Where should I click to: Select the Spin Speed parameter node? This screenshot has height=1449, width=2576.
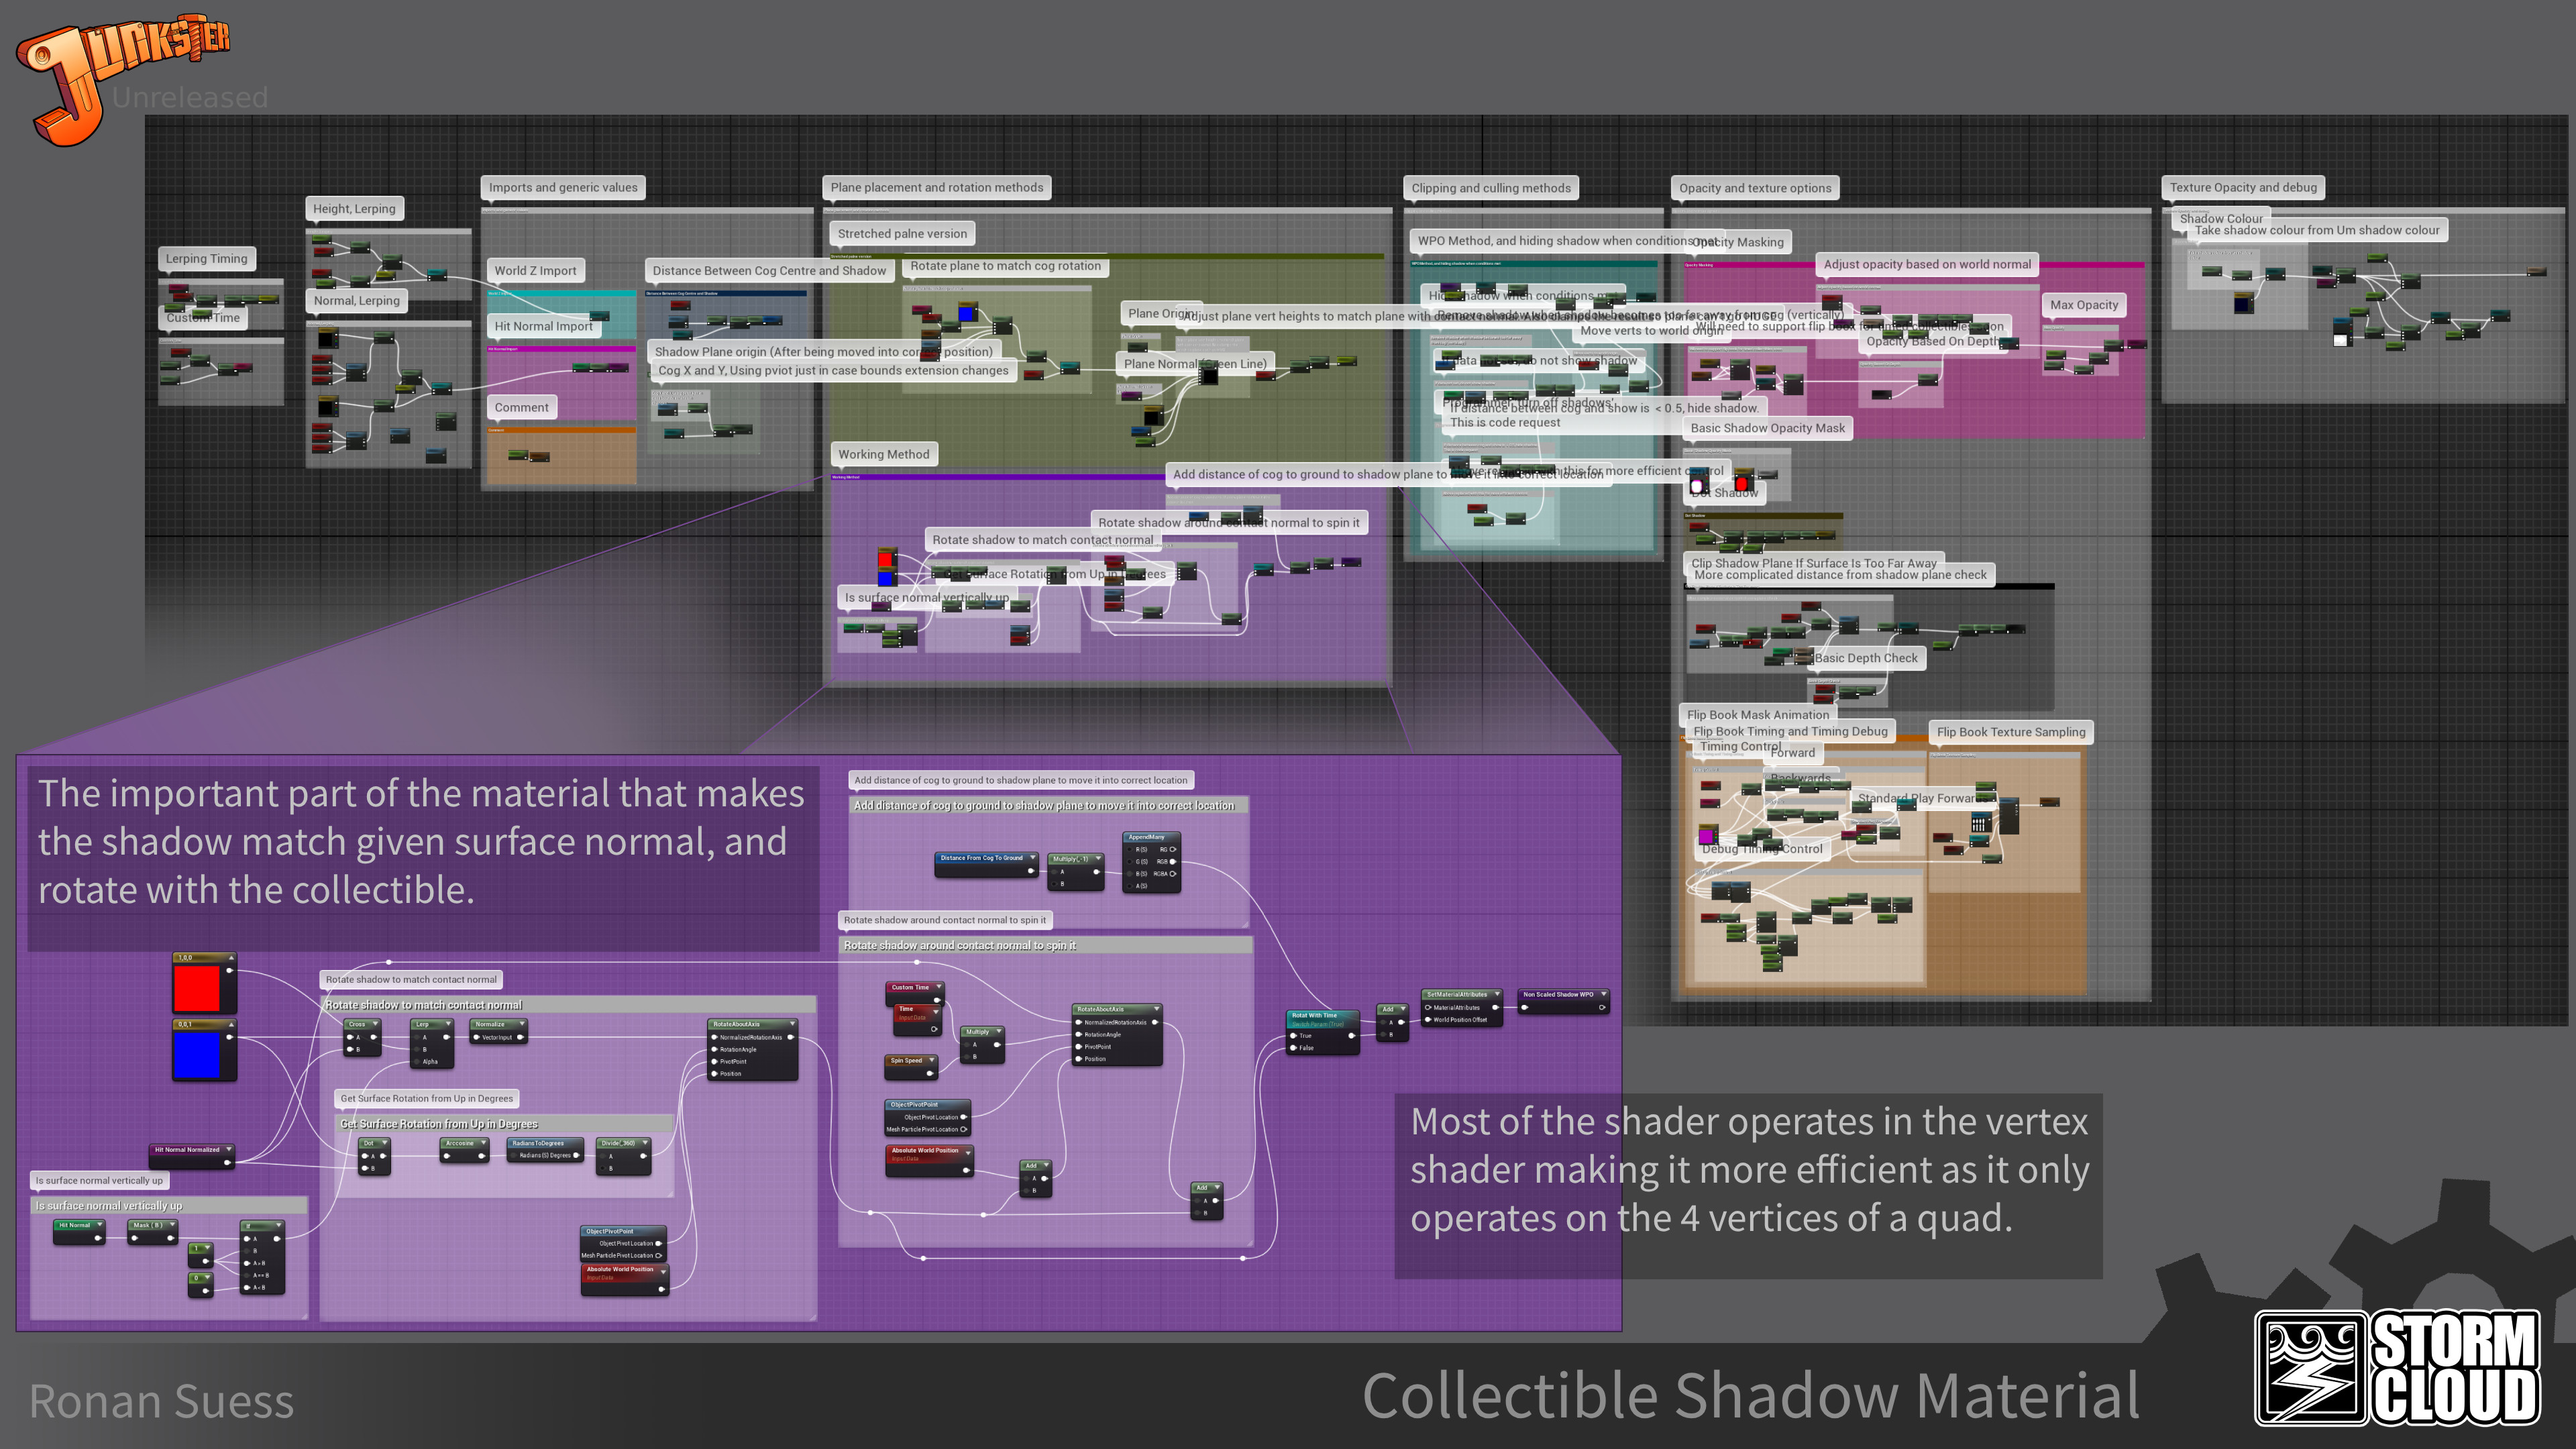pos(907,1061)
